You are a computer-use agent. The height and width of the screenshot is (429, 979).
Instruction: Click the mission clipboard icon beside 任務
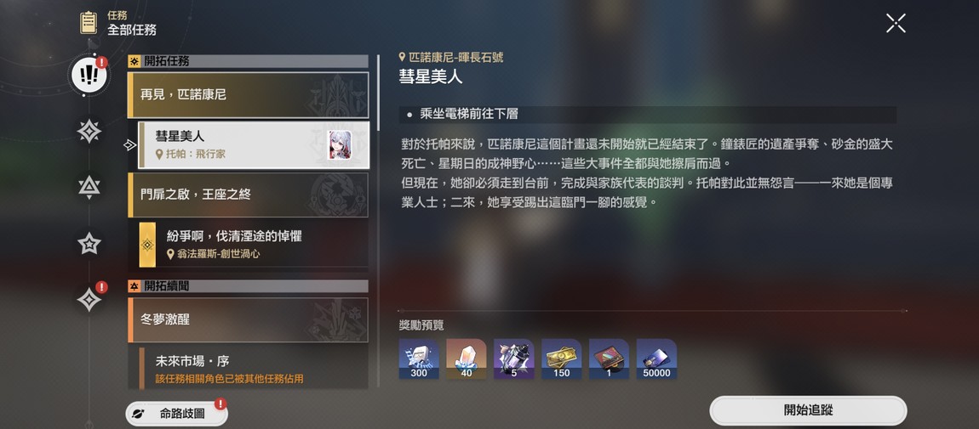88,22
